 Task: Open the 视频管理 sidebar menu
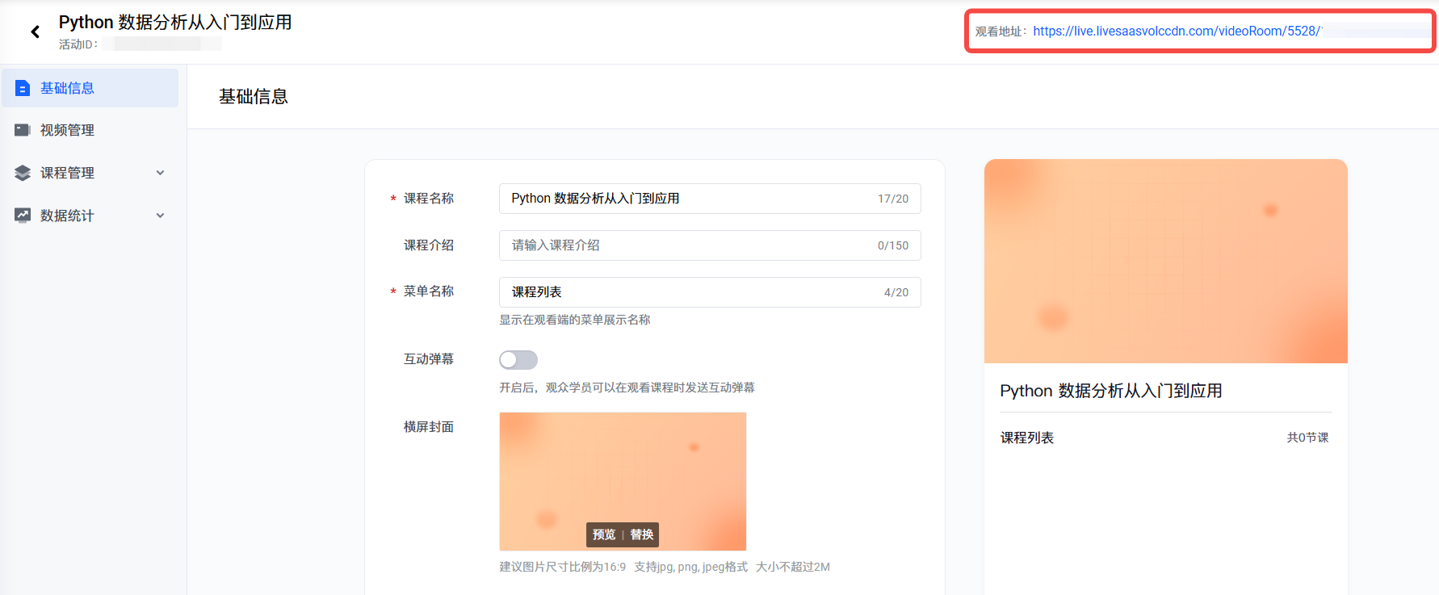pos(67,130)
